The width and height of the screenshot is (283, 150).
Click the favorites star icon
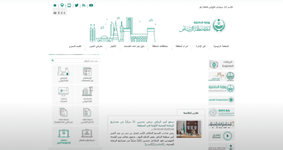pos(55,5)
